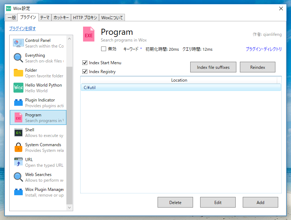Viewport: 291px width, 220px height.
Task: Switch to HTTP プロキシ tab
Action: point(85,18)
